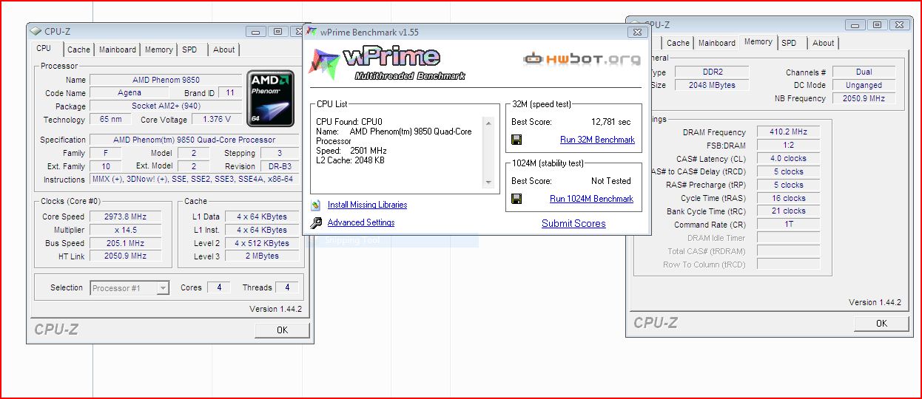This screenshot has height=399, width=922.
Task: Select Memory tab in right CPU-Z window
Action: [x=758, y=42]
